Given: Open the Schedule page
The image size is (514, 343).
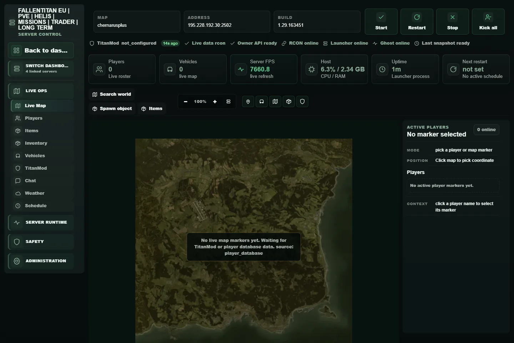Looking at the screenshot, I should 42,206.
